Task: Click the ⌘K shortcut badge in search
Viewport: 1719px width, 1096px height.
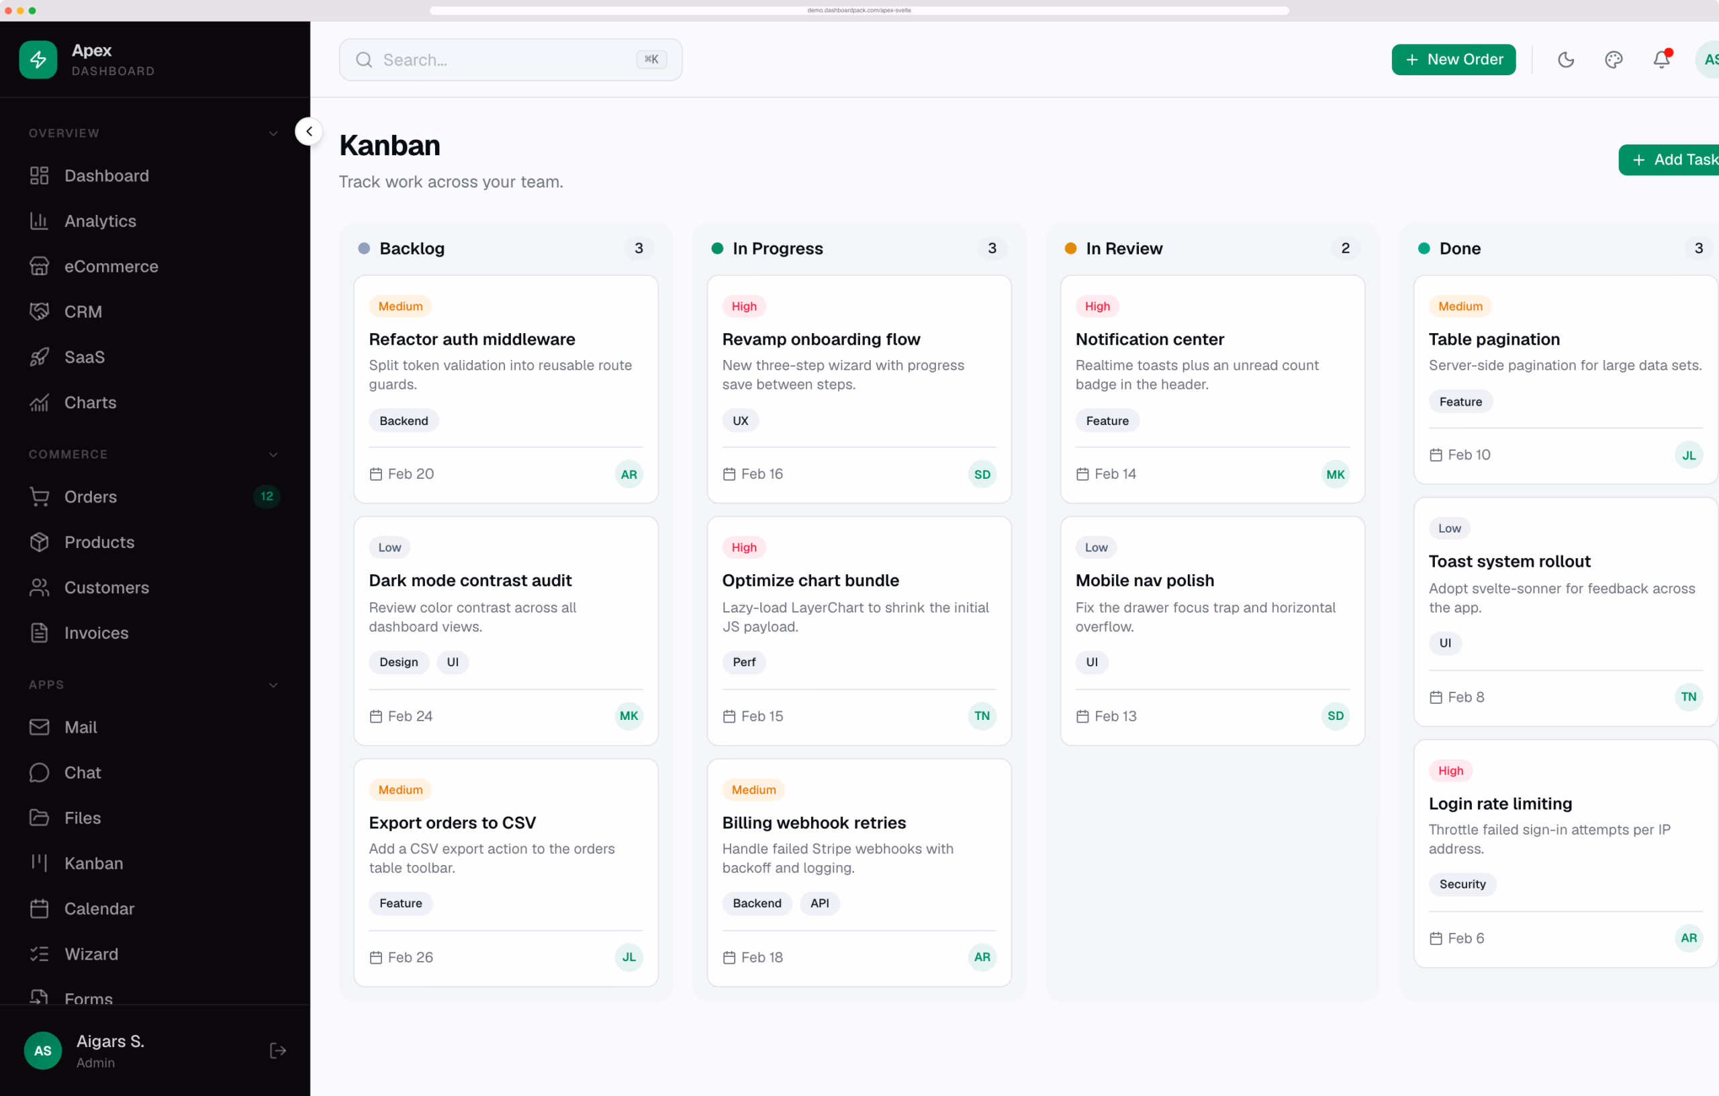Action: coord(651,59)
